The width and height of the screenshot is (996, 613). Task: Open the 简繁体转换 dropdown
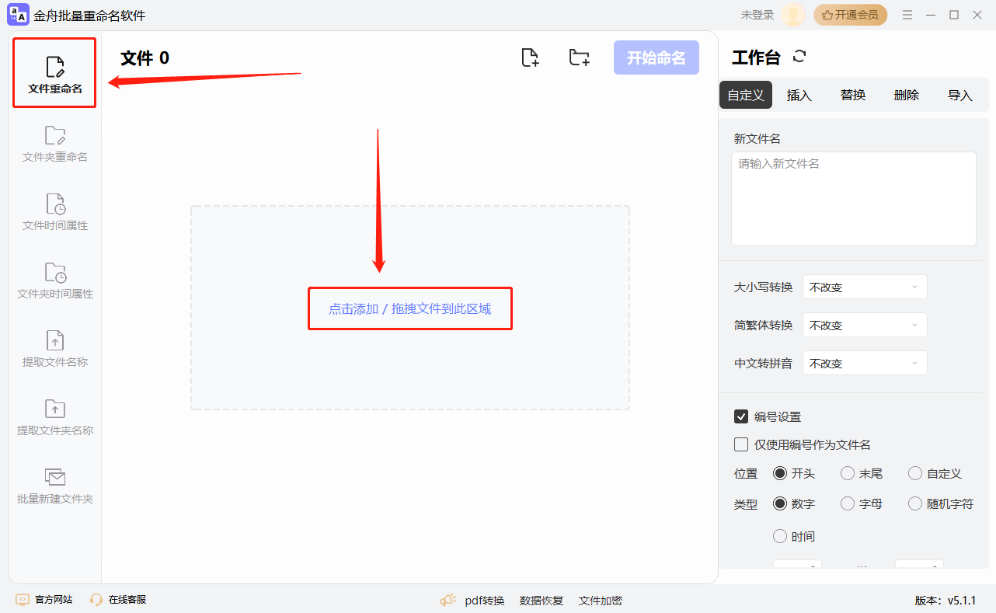[865, 325]
